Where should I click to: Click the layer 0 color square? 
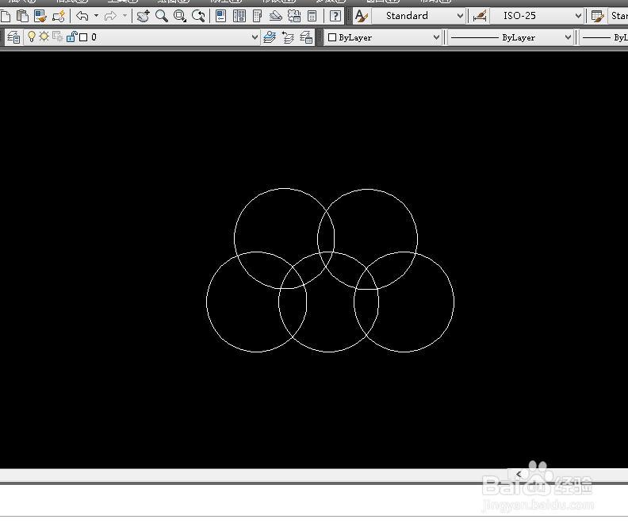point(83,37)
